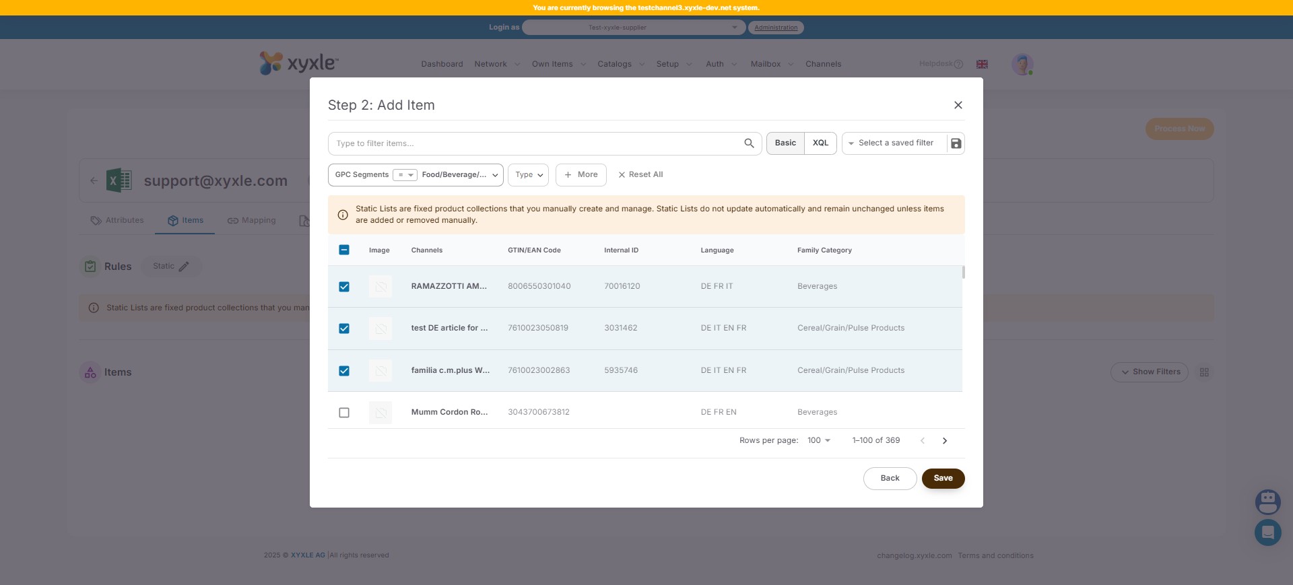1293x585 pixels.
Task: Click the xyxle logo
Action: tap(299, 63)
